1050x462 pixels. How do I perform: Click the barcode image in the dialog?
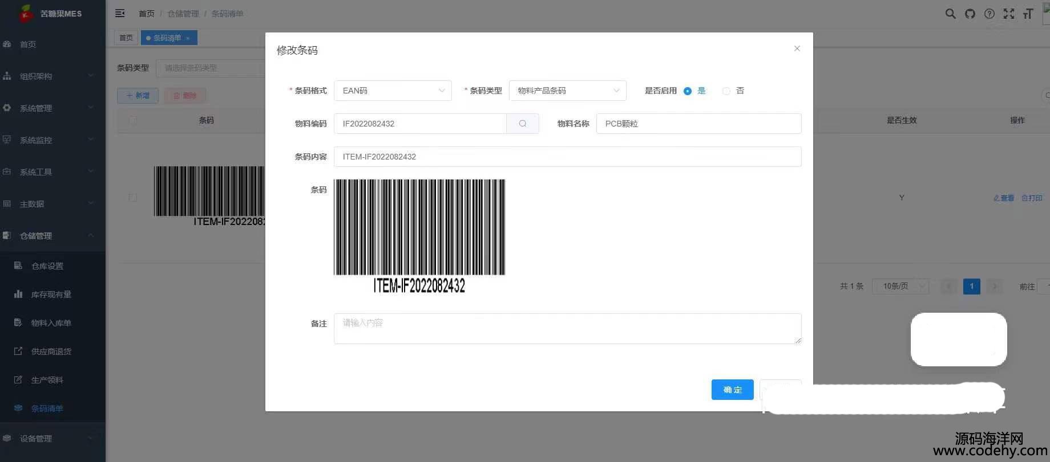pos(419,236)
